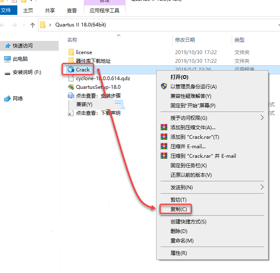The height and width of the screenshot is (273, 280).
Task: Click the 快速访问 star icon
Action: [x=7, y=46]
